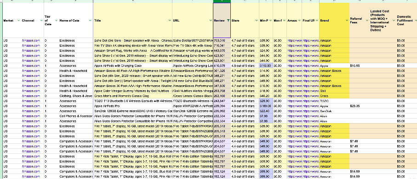
Task: Select TOZO T10 Bluetooth Earbuds title cell
Action: pyautogui.click(x=133, y=101)
